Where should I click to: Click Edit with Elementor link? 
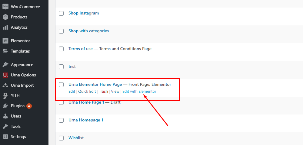pyautogui.click(x=139, y=92)
